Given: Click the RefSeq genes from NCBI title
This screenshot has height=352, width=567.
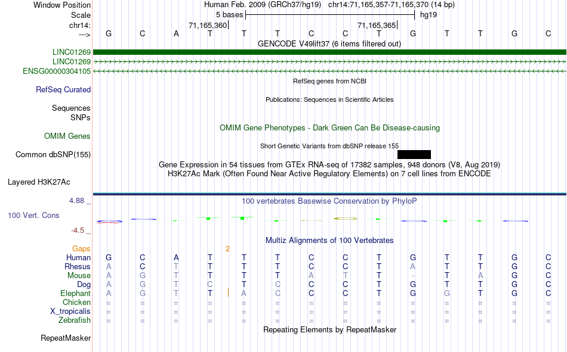Looking at the screenshot, I should (x=329, y=81).
